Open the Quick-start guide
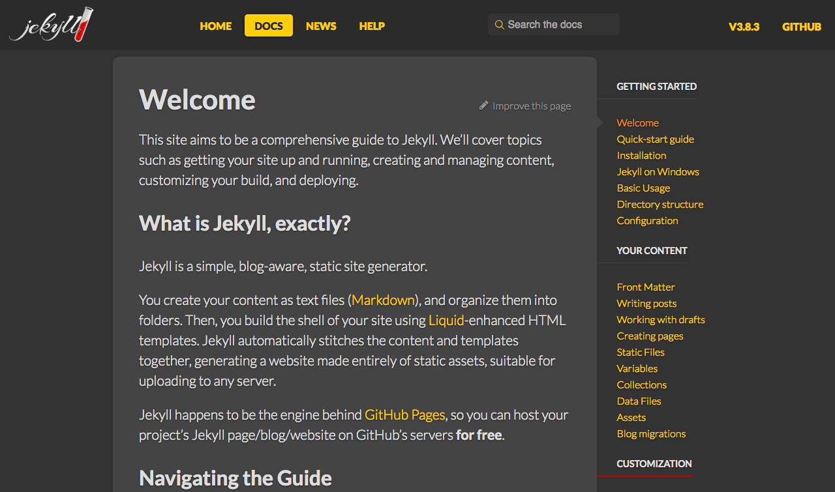This screenshot has width=835, height=492. pos(656,139)
